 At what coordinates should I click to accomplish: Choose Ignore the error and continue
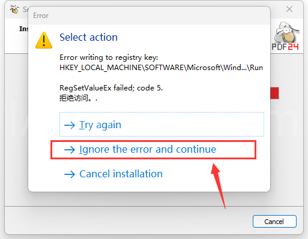point(153,150)
